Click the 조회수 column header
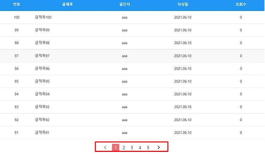The height and width of the screenshot is (154, 265). point(241,4)
